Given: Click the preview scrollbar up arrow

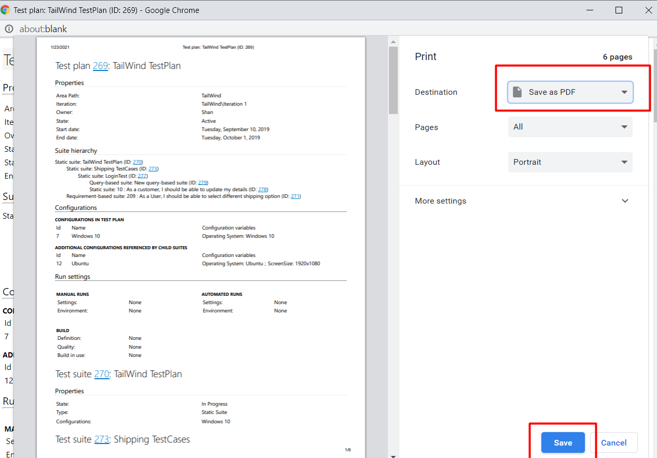Looking at the screenshot, I should point(393,42).
